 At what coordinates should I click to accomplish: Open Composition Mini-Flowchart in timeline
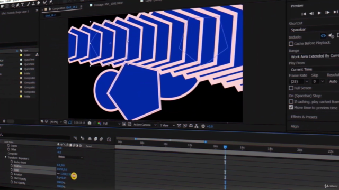75,138
